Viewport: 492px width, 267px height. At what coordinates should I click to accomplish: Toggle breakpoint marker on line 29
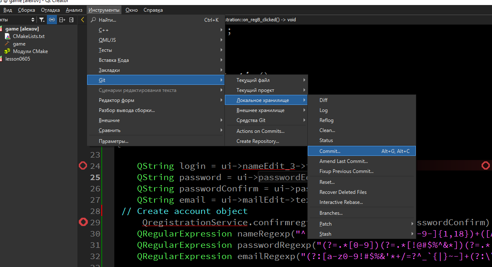tap(83, 222)
